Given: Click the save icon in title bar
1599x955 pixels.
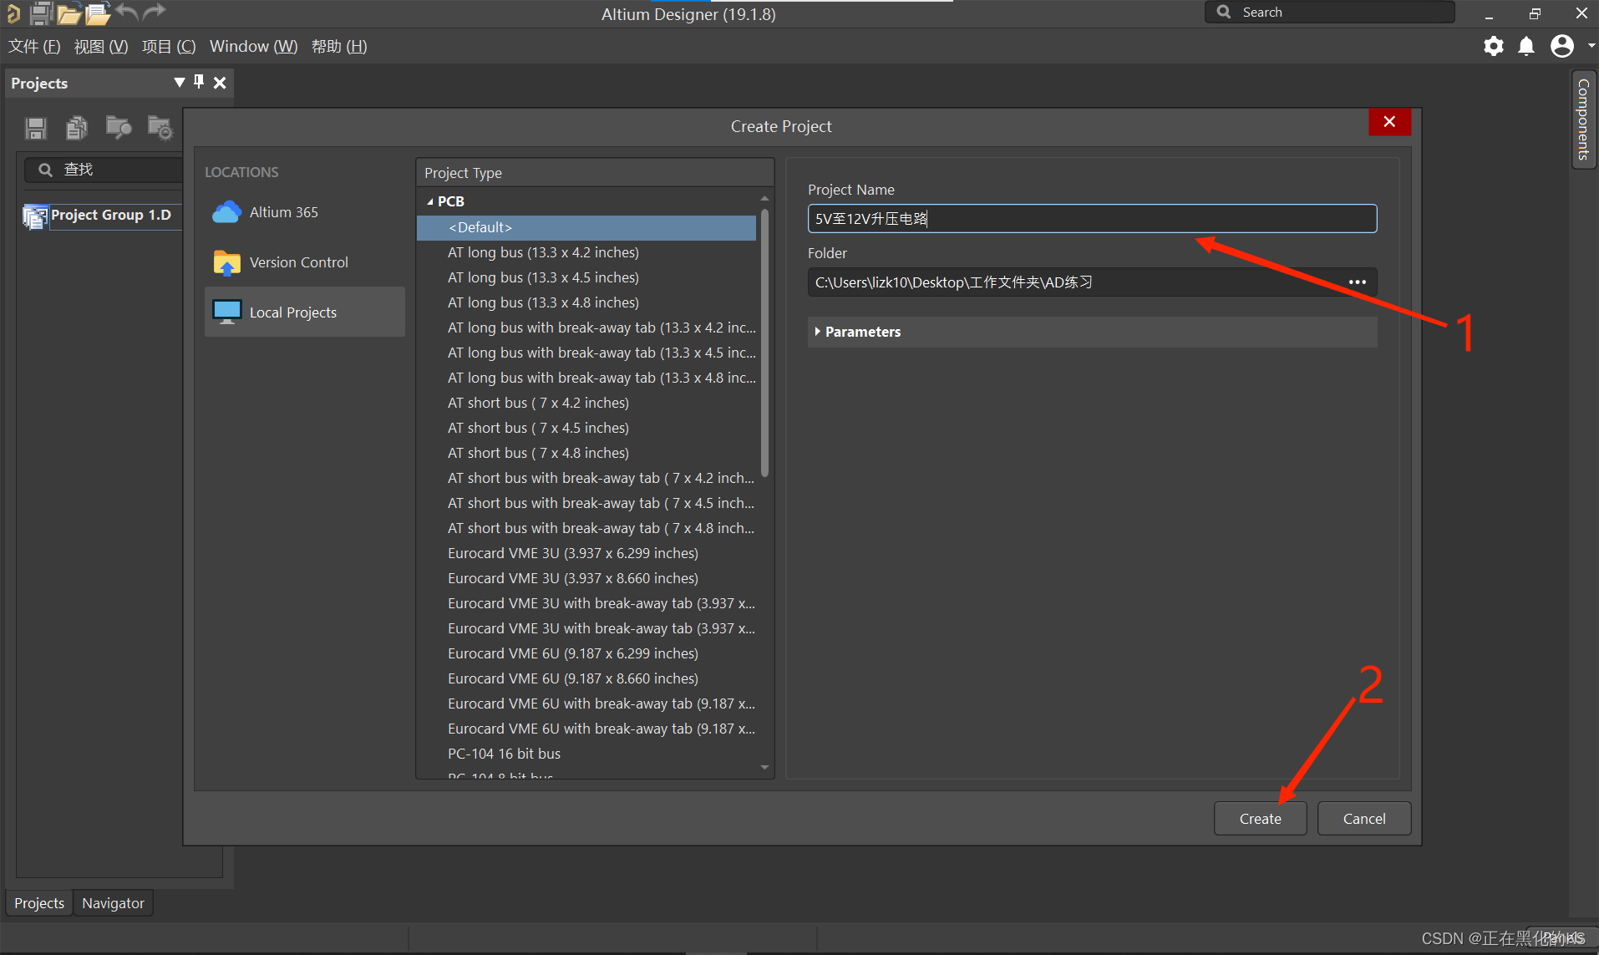Looking at the screenshot, I should tap(41, 13).
